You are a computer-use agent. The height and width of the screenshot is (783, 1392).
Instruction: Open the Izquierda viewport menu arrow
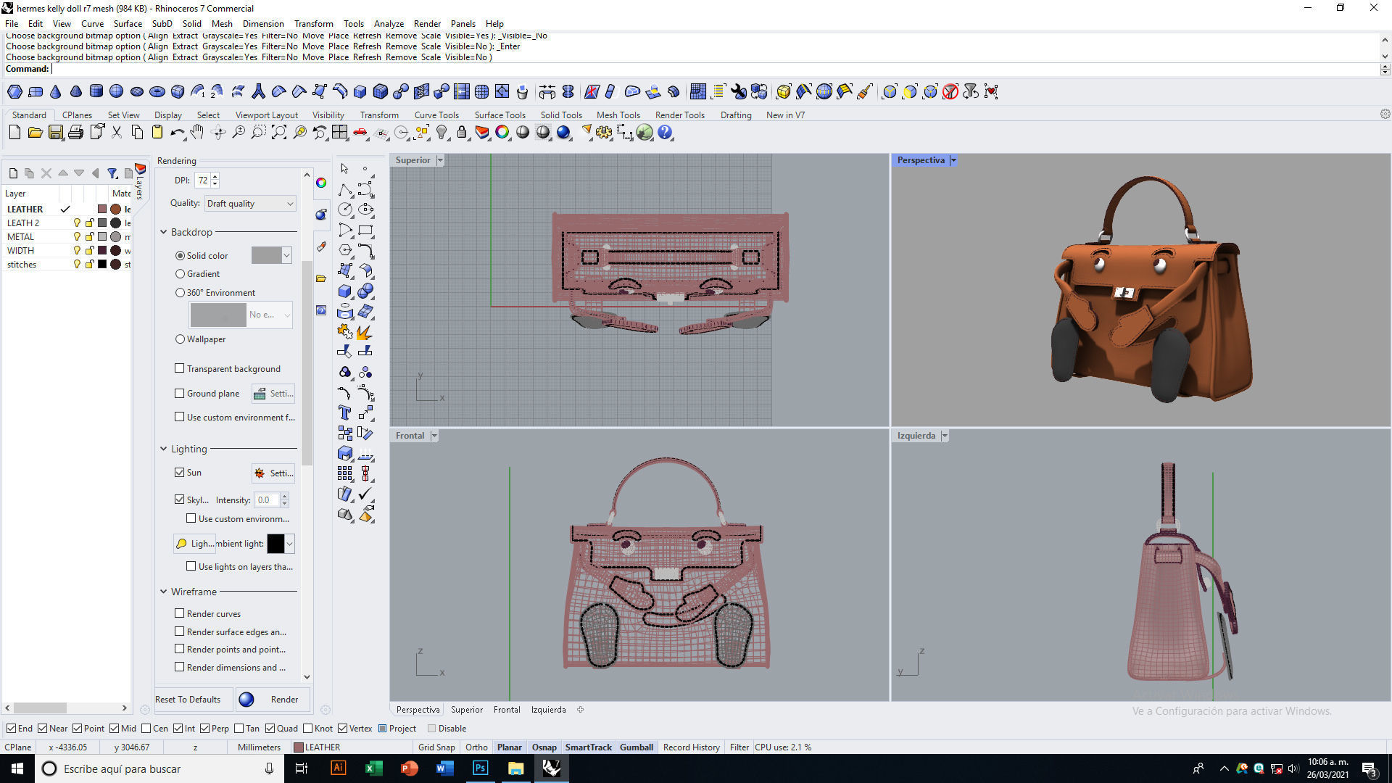[945, 436]
